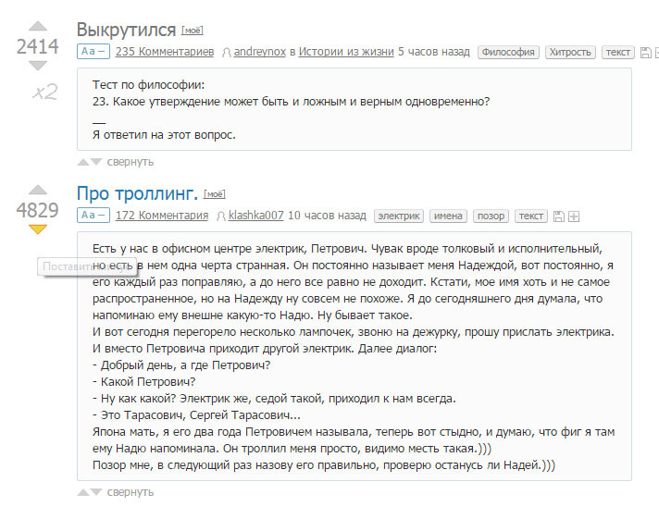Select the "Философия" tag
The width and height of the screenshot is (659, 519).
pos(507,52)
